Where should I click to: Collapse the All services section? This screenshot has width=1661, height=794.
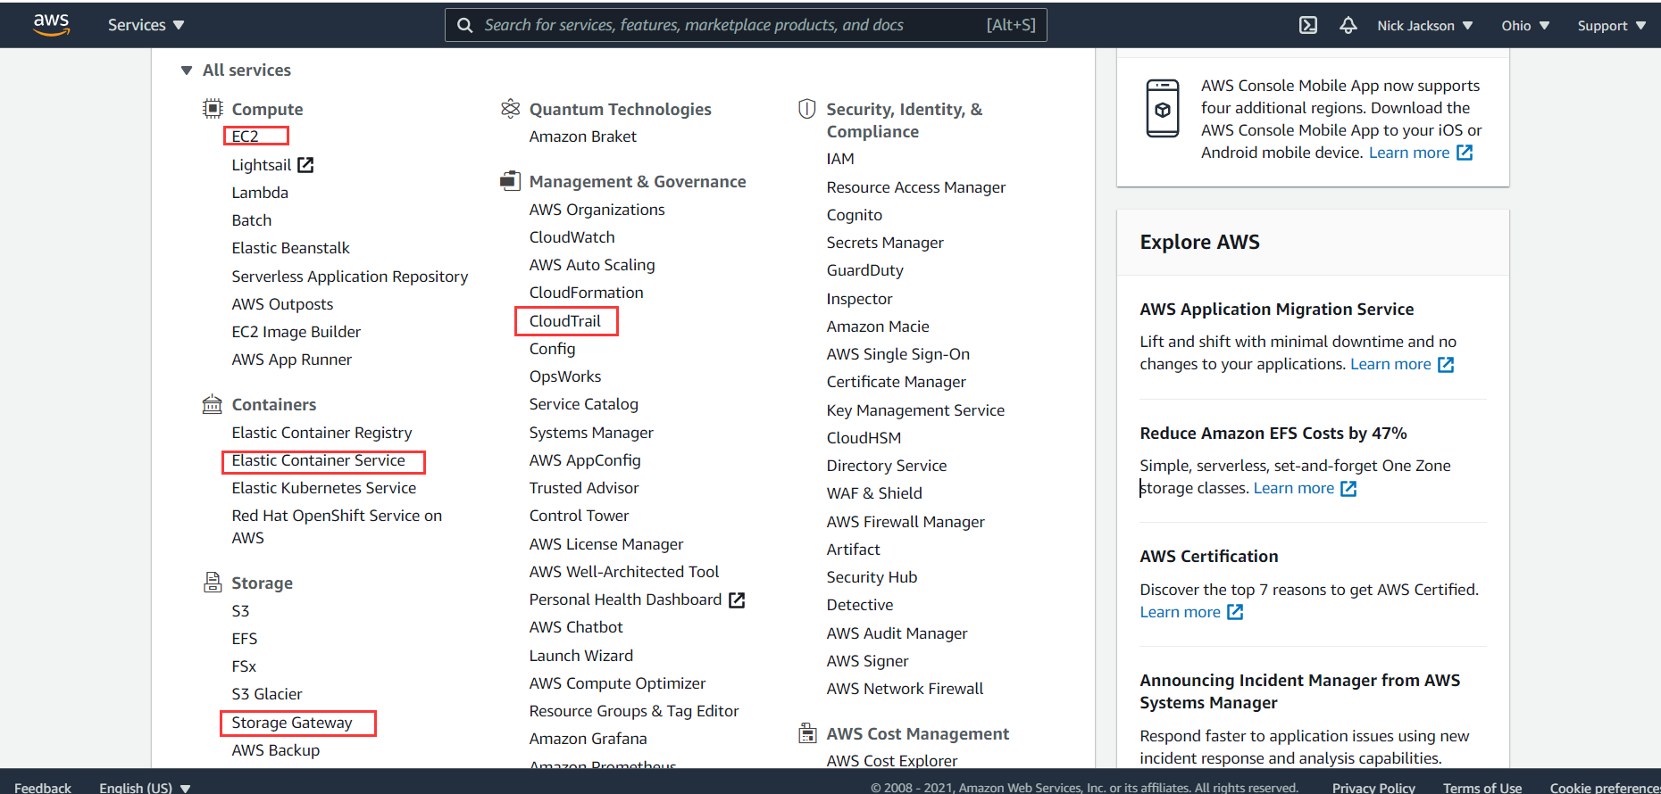(x=236, y=70)
